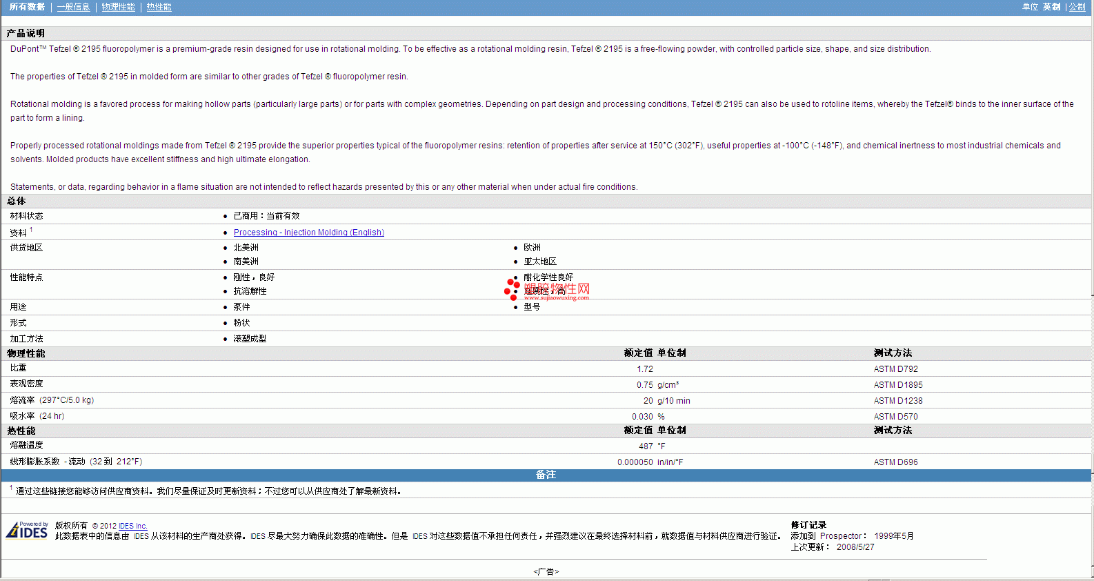Switch to the 一般信息 tab
This screenshot has width=1094, height=581.
point(73,7)
